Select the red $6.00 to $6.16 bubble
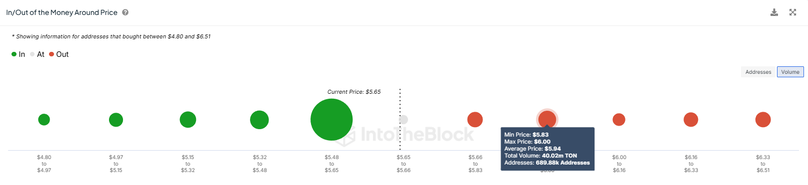Image resolution: width=808 pixels, height=185 pixels. 619,120
